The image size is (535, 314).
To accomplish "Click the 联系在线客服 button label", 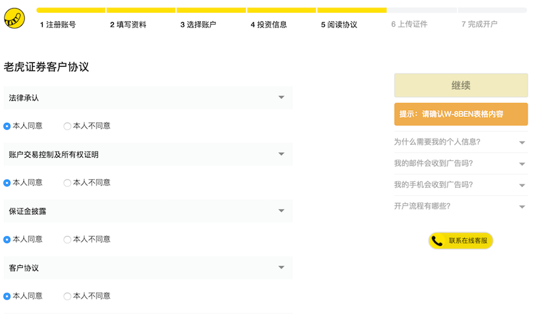I will (x=468, y=241).
